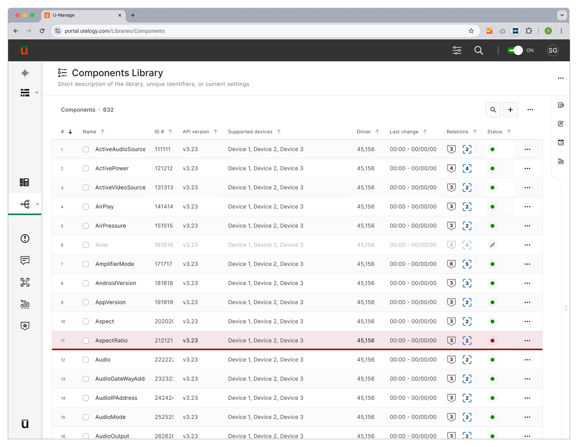Click shield relations badge for AmplifierMode
Screen dimensions: 578x447
451,264
